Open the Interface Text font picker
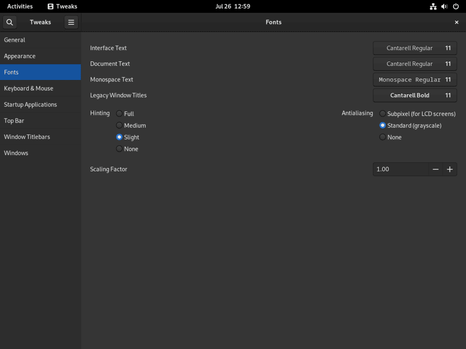Viewport: 466px width, 349px height. (415, 48)
